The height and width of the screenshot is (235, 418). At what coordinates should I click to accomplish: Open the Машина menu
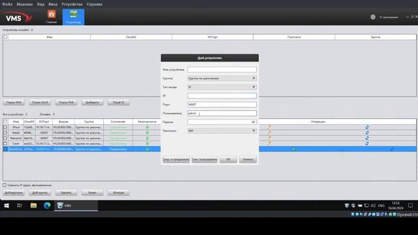click(x=25, y=5)
